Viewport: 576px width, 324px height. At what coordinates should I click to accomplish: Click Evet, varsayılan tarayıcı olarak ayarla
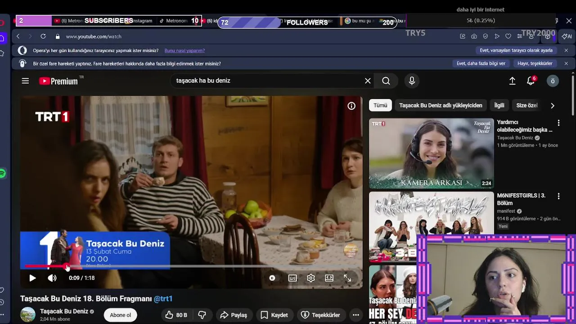coord(516,50)
